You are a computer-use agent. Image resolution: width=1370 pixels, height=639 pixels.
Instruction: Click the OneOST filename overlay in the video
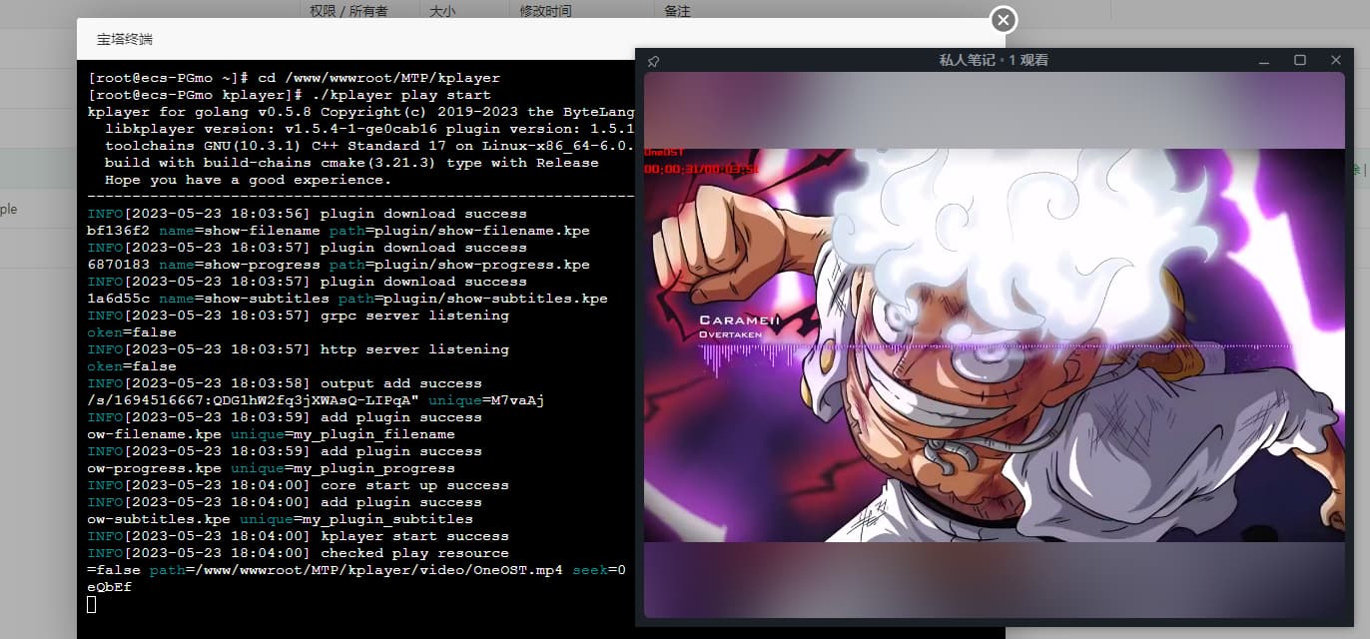click(x=663, y=152)
